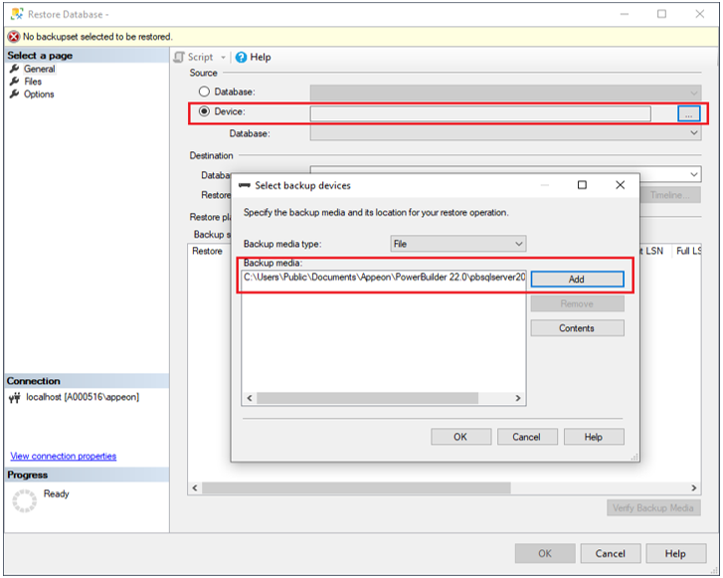Select the Device source radio button

coord(205,112)
